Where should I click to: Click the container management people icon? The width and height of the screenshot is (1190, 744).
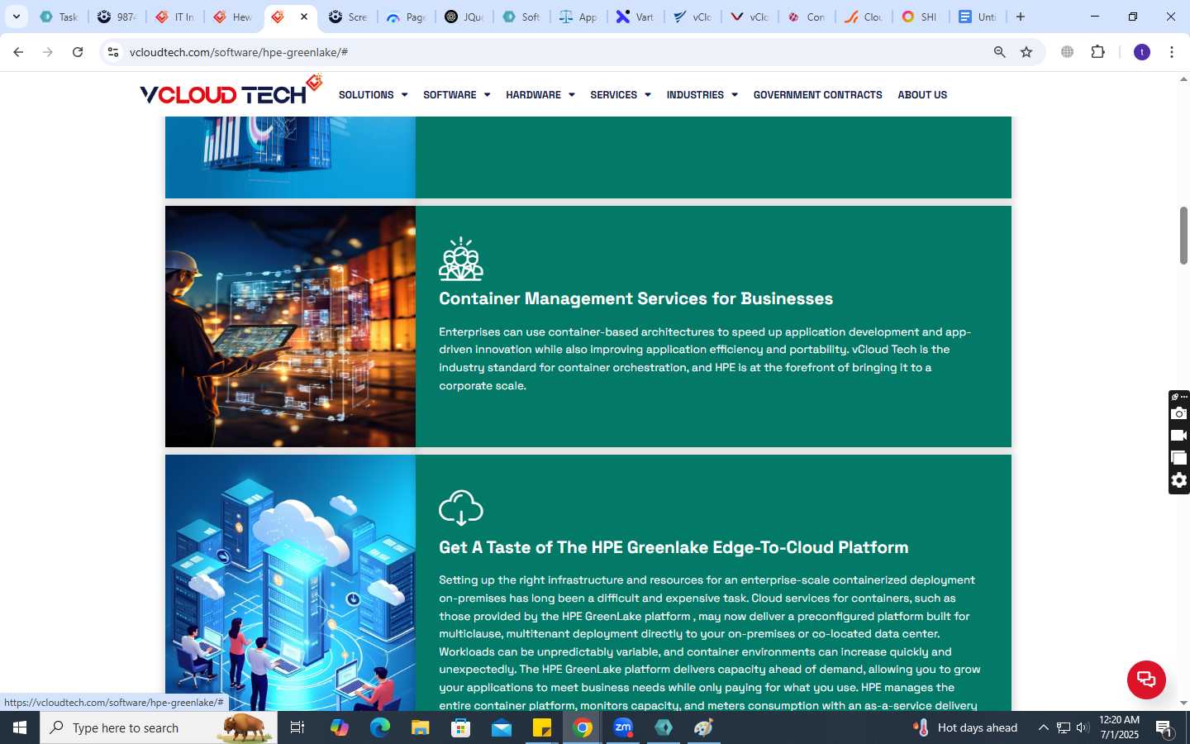(x=461, y=259)
